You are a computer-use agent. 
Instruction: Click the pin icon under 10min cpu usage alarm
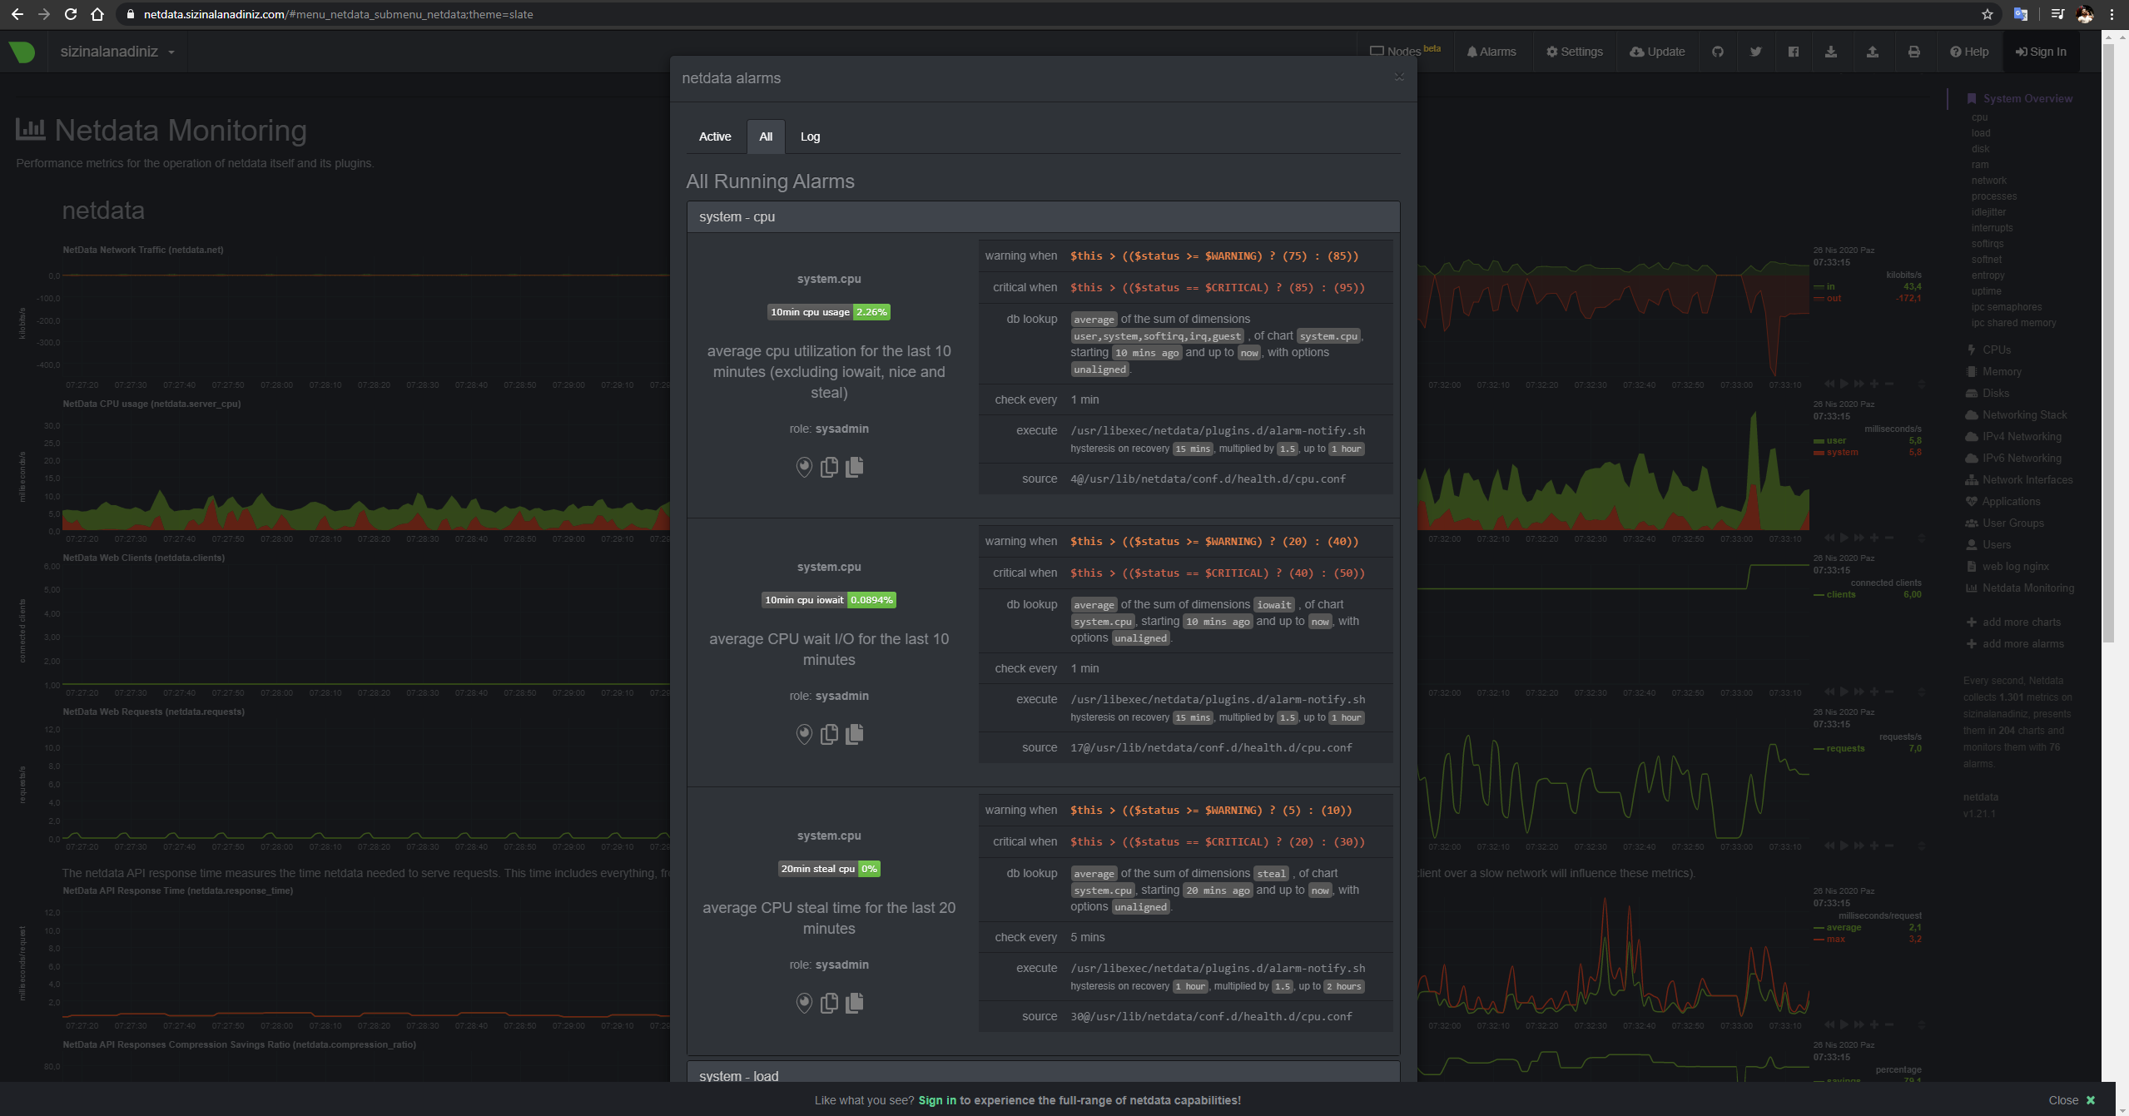[804, 468]
